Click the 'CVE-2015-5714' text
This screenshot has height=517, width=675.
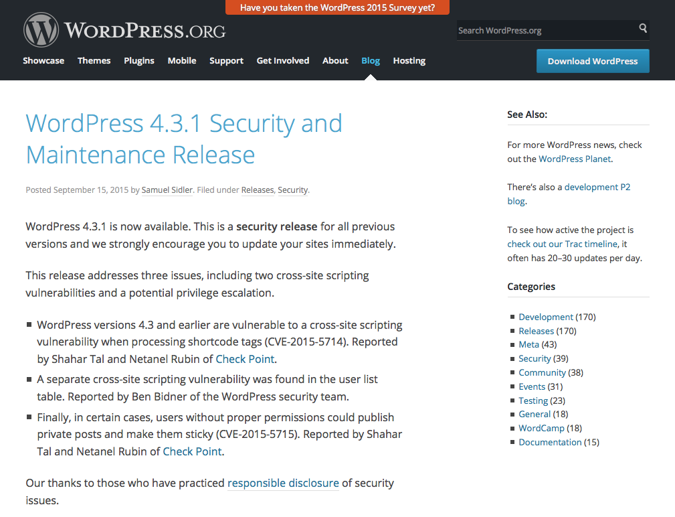(x=306, y=342)
